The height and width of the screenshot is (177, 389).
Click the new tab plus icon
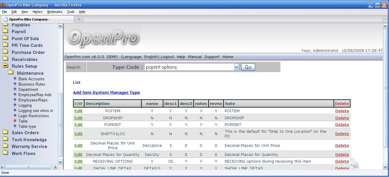[x=79, y=19]
